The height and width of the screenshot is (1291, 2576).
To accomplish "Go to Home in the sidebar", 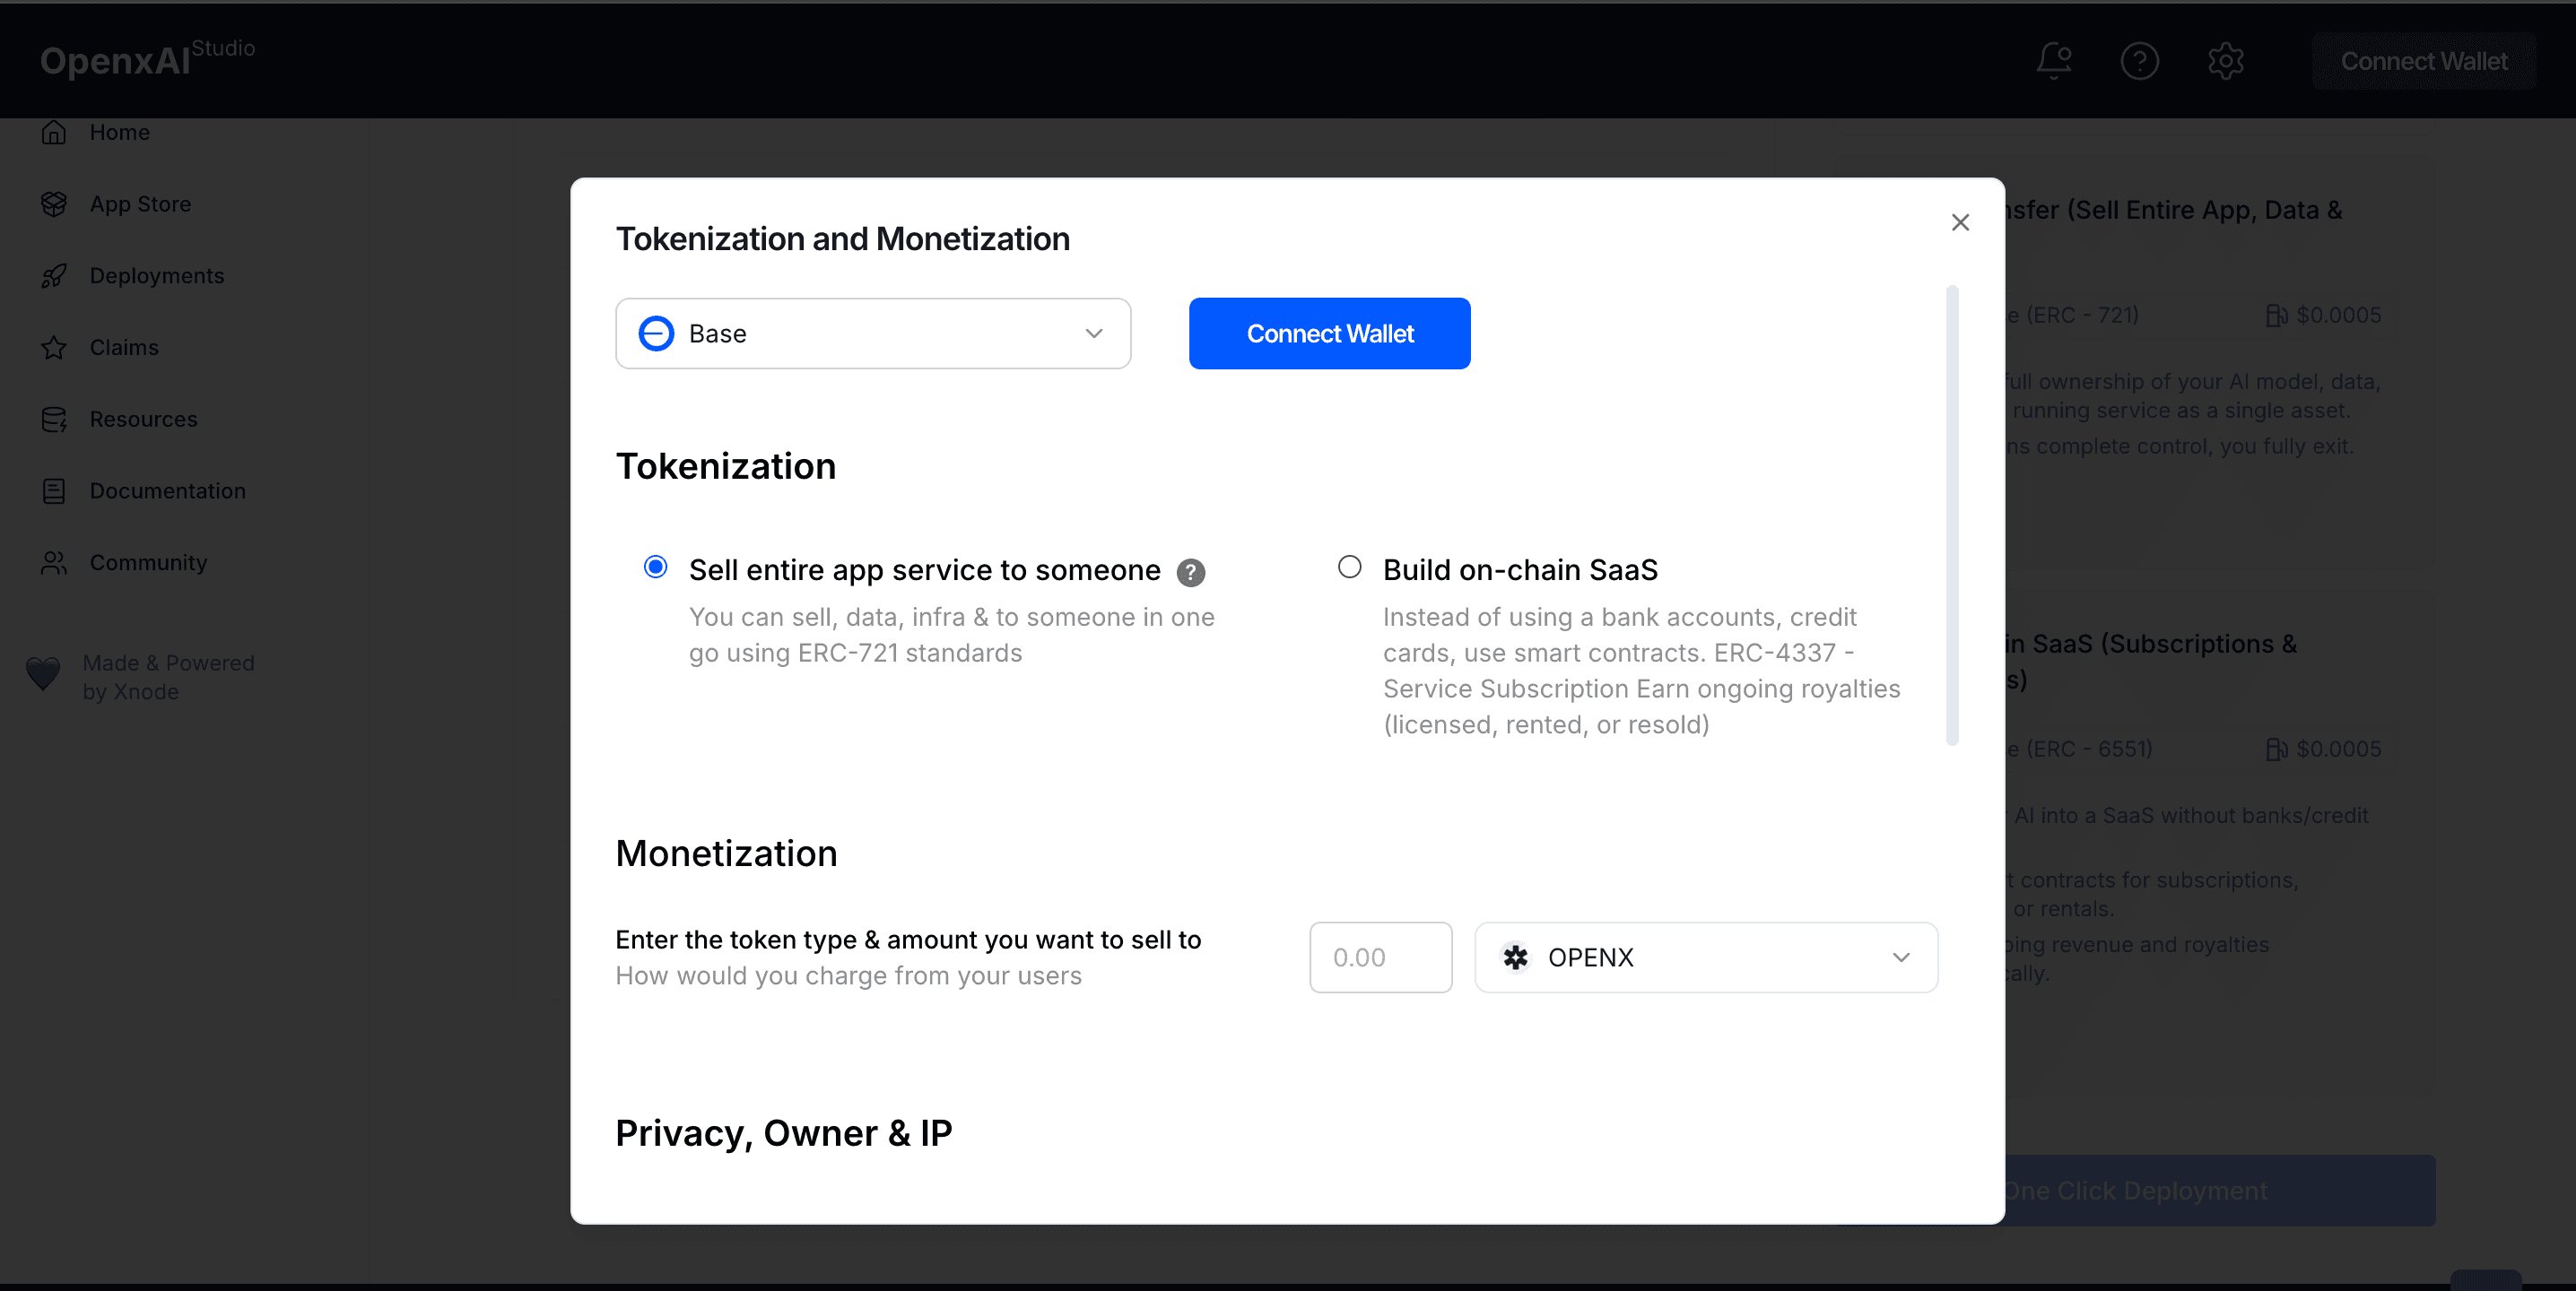I will [x=119, y=132].
